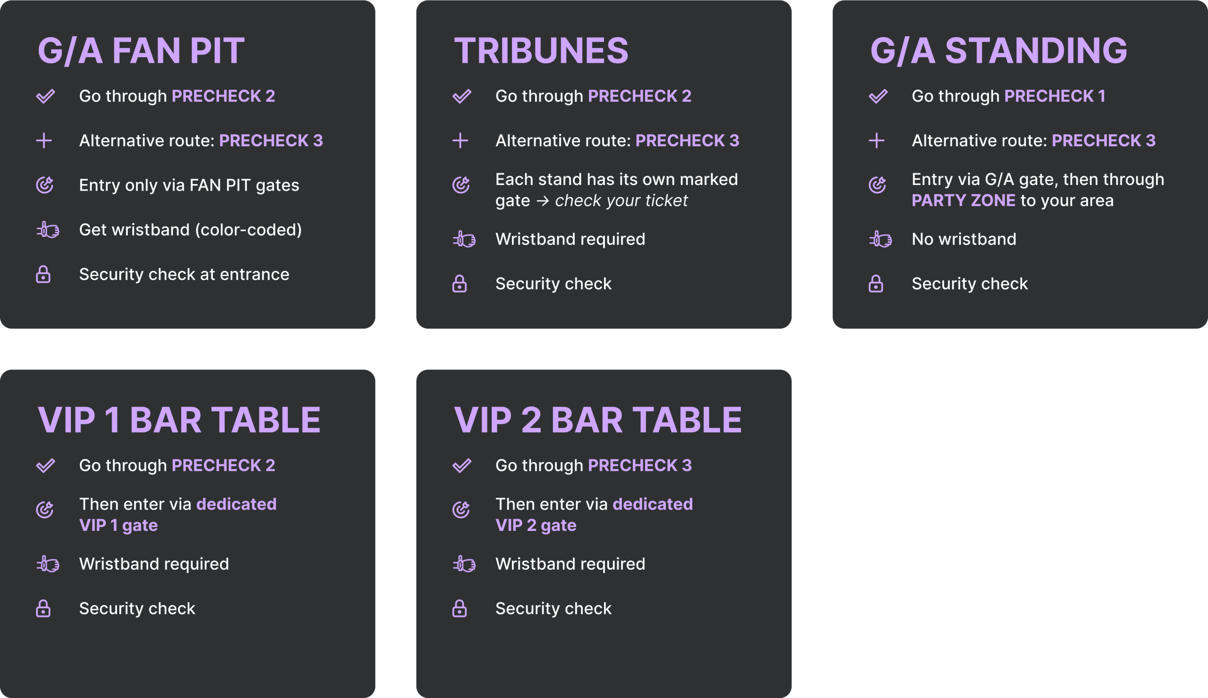
Task: Click the PARTY ZONE highlighted text
Action: [963, 201]
